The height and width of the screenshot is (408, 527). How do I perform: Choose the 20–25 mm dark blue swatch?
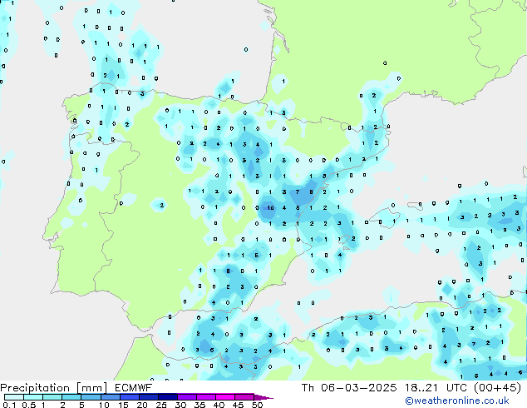coord(149,397)
